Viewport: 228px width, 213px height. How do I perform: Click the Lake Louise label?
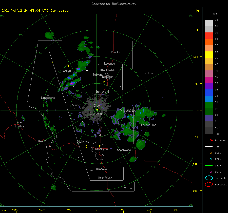(20, 124)
